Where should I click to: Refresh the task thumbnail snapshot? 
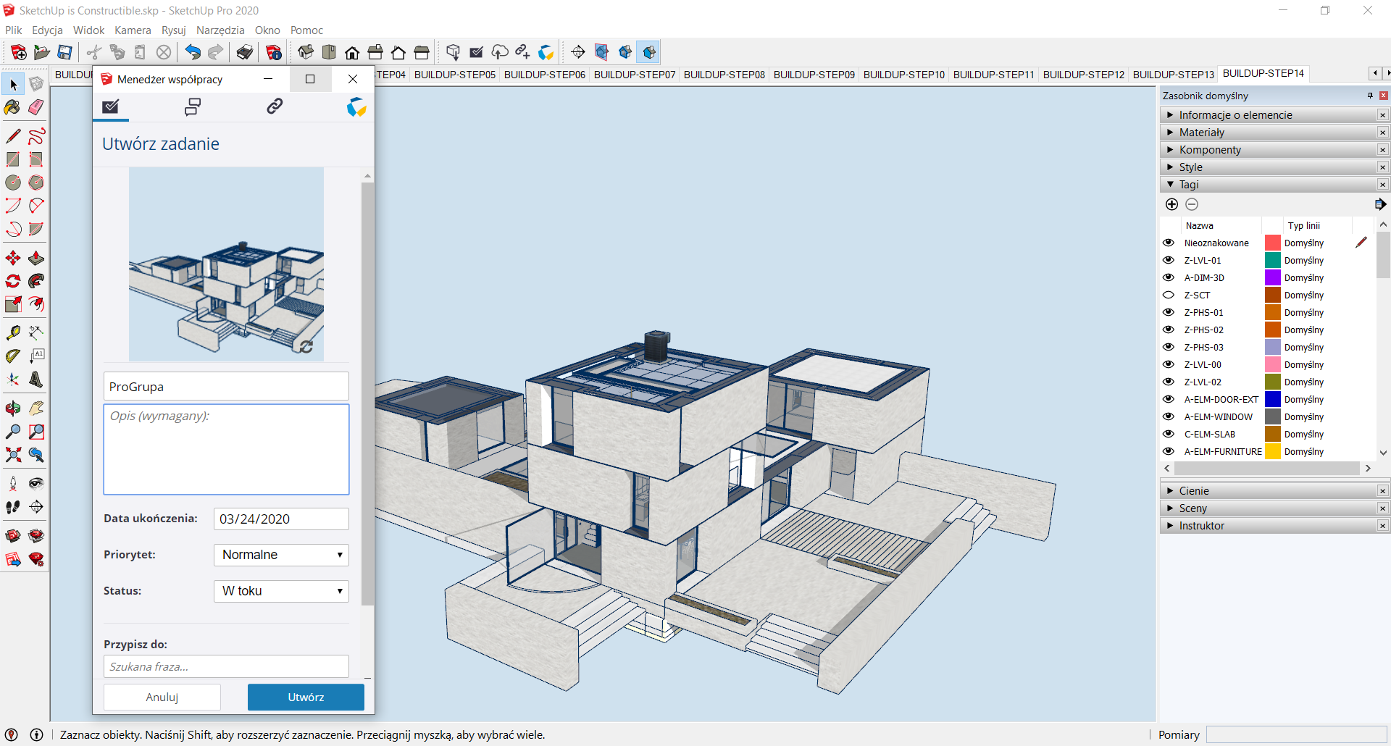tap(306, 347)
